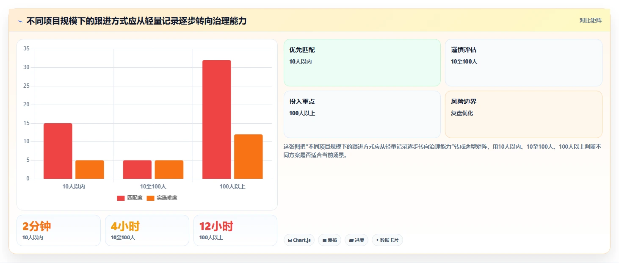Click the icon inside the 进度 tag
The height and width of the screenshot is (263, 619).
[x=351, y=240]
